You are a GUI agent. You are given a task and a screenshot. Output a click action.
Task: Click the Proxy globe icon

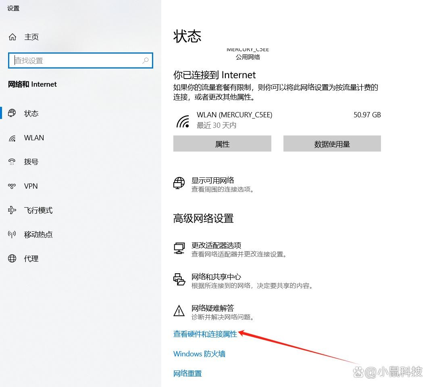pos(12,258)
